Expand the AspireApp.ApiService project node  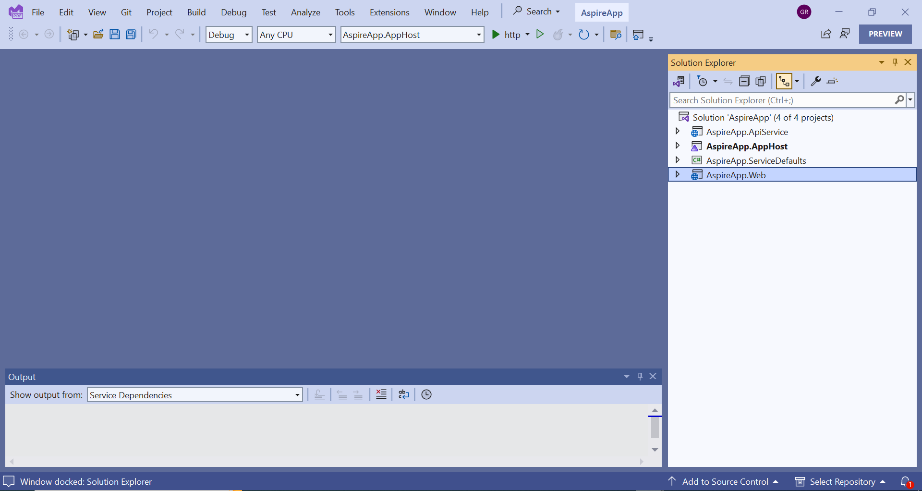tap(678, 131)
